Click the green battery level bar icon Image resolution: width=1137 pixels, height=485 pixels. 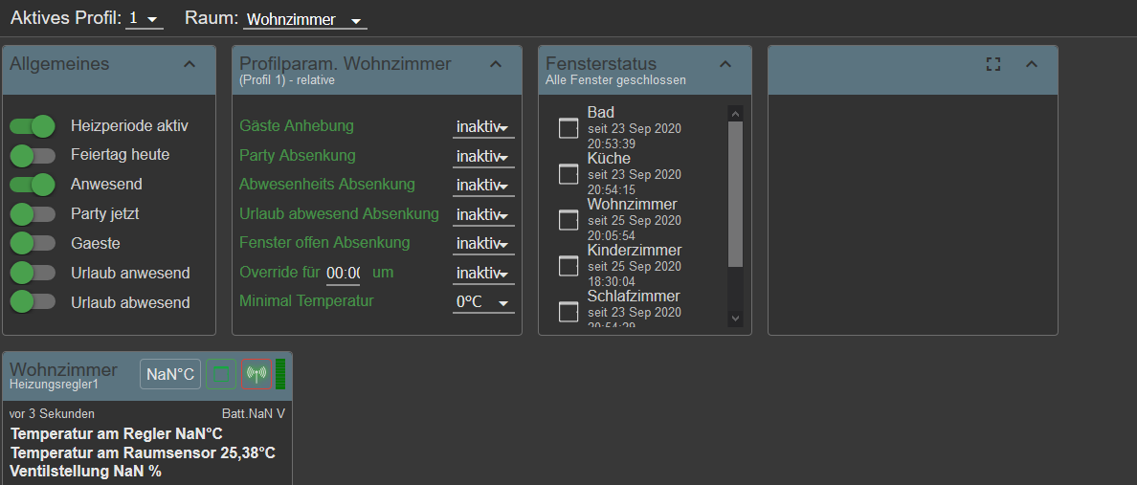(280, 374)
